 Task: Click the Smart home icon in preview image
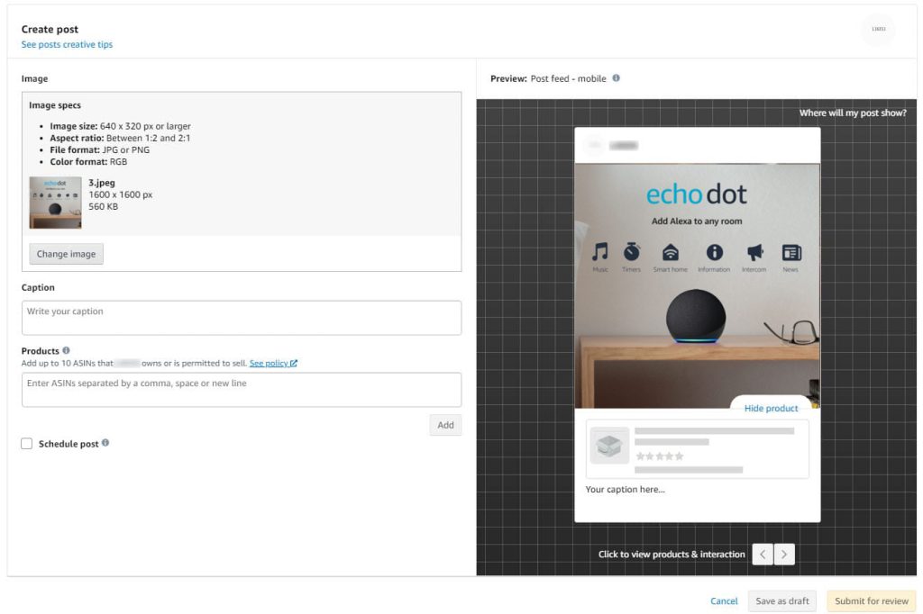click(x=671, y=252)
